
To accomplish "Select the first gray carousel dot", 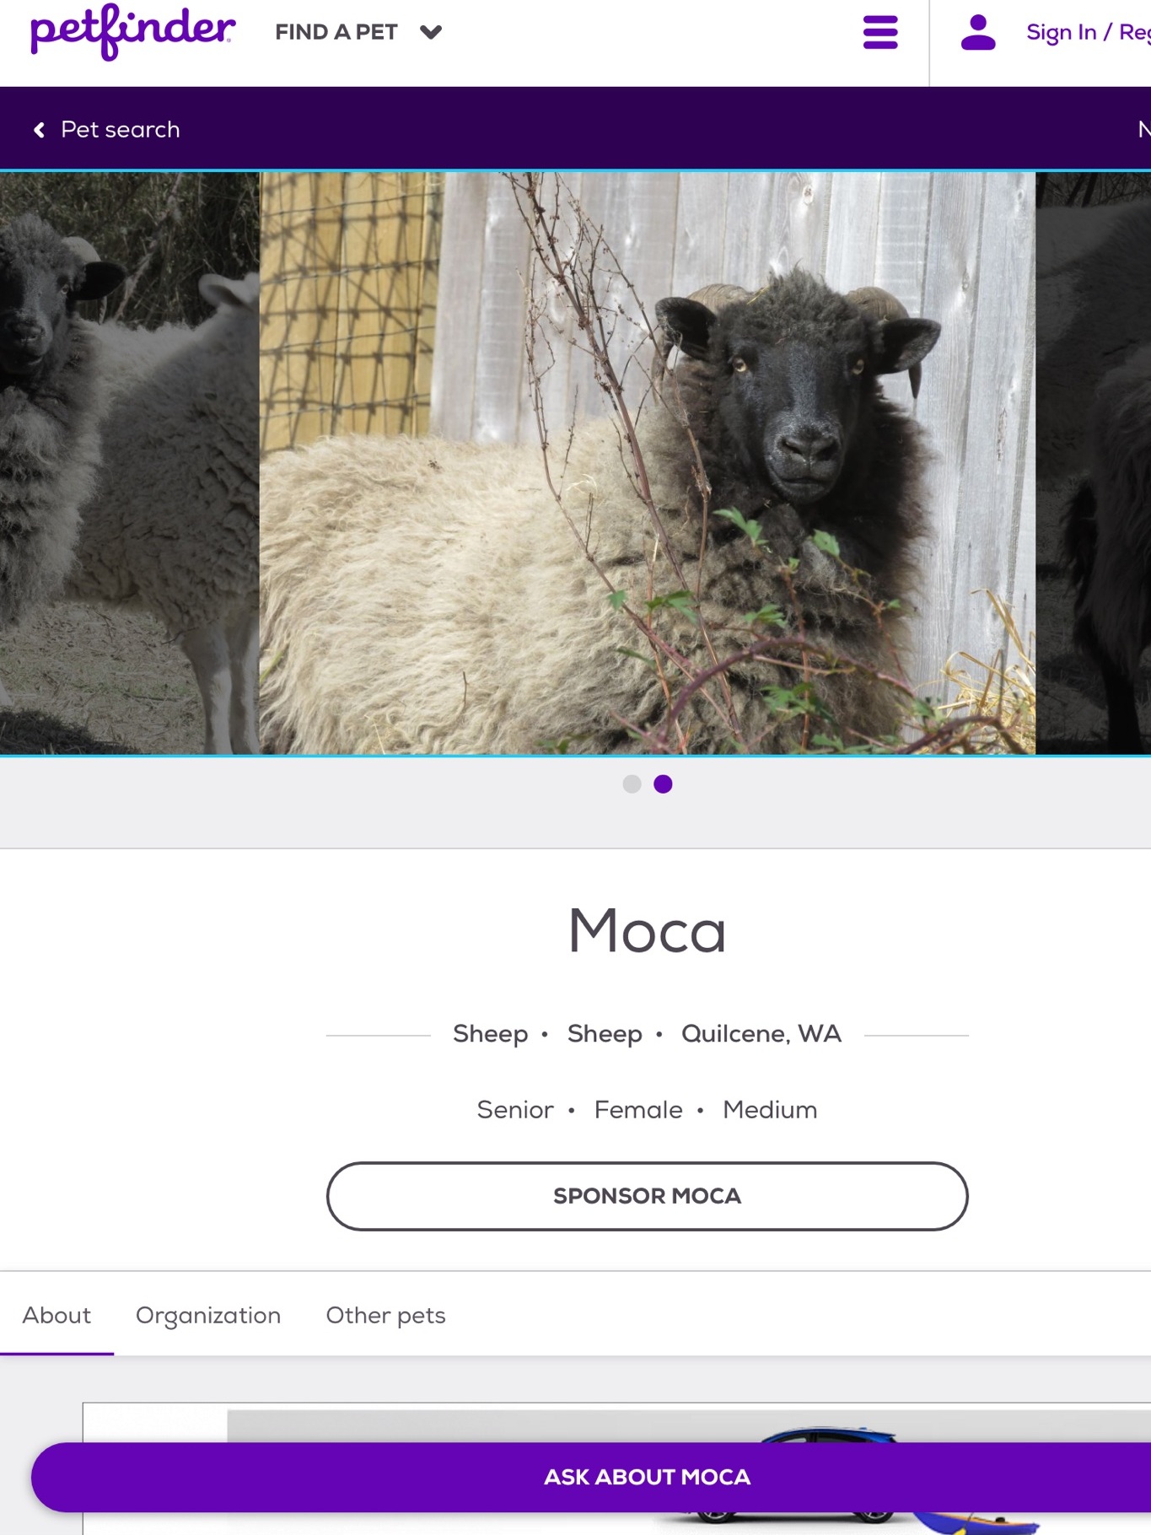I will 632,784.
